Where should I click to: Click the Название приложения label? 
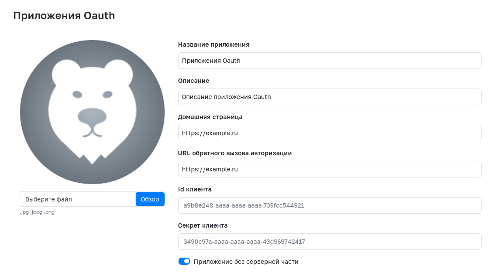click(x=214, y=44)
